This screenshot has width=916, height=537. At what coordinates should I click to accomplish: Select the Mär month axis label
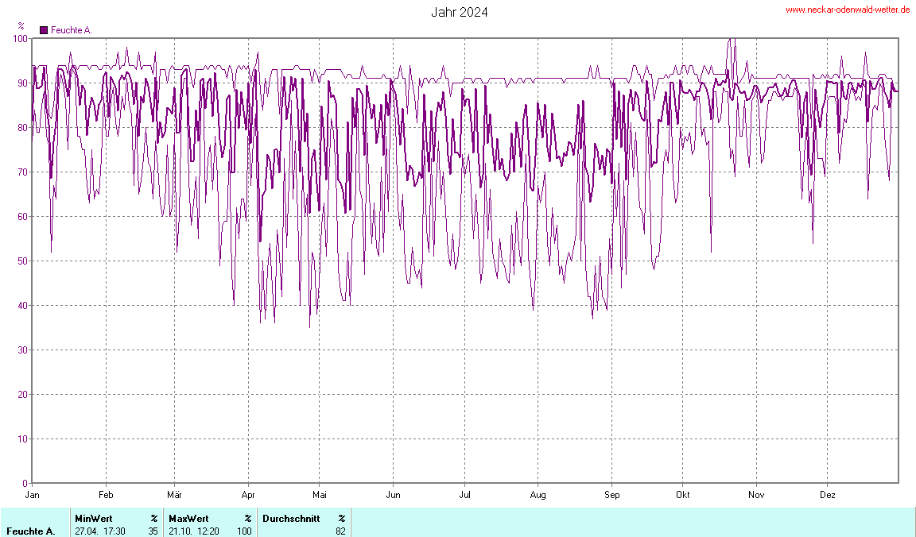point(174,494)
